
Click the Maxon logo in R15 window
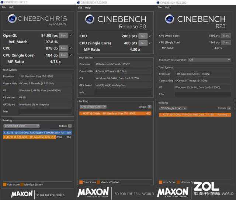22,194
